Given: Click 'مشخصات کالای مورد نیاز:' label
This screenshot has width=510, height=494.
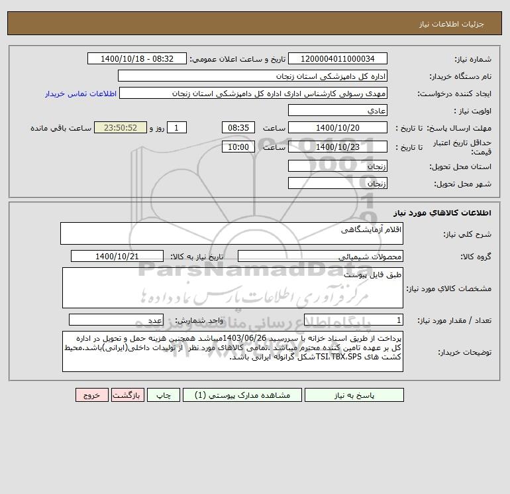Looking at the screenshot, I should coord(449,288).
